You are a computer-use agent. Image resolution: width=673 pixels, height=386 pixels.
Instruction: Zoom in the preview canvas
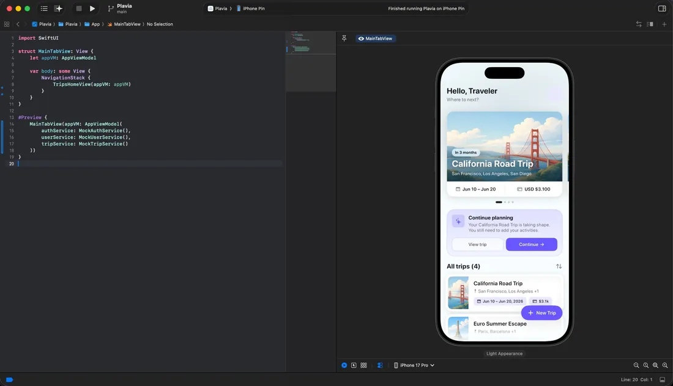point(665,365)
